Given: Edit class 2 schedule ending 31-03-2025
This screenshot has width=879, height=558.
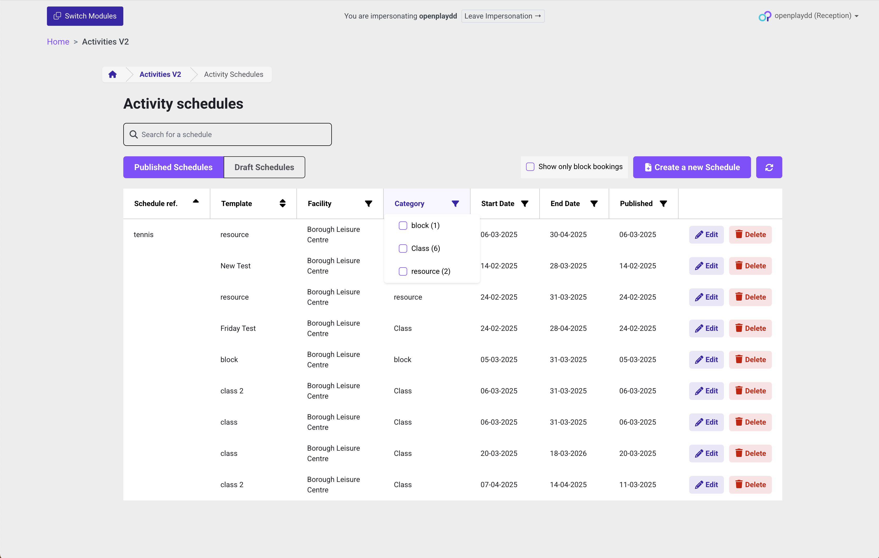Looking at the screenshot, I should (706, 391).
